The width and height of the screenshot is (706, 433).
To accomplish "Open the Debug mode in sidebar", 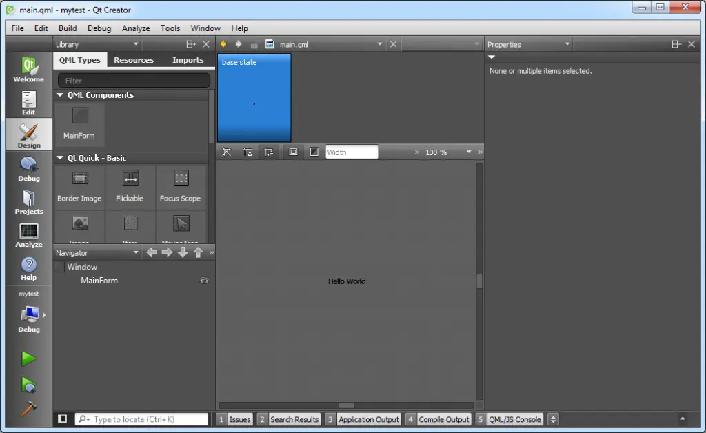I will click(x=28, y=169).
